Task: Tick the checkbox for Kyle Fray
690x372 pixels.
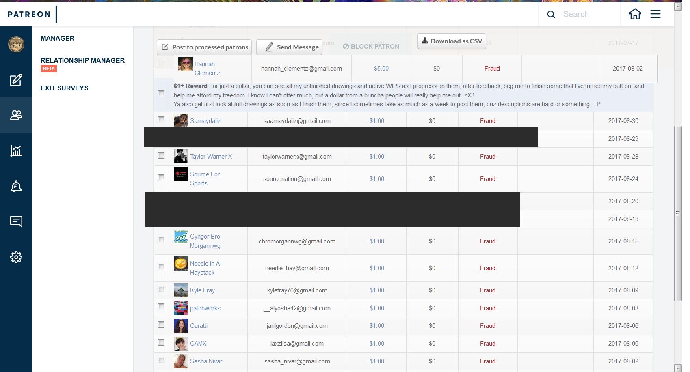Action: click(161, 289)
